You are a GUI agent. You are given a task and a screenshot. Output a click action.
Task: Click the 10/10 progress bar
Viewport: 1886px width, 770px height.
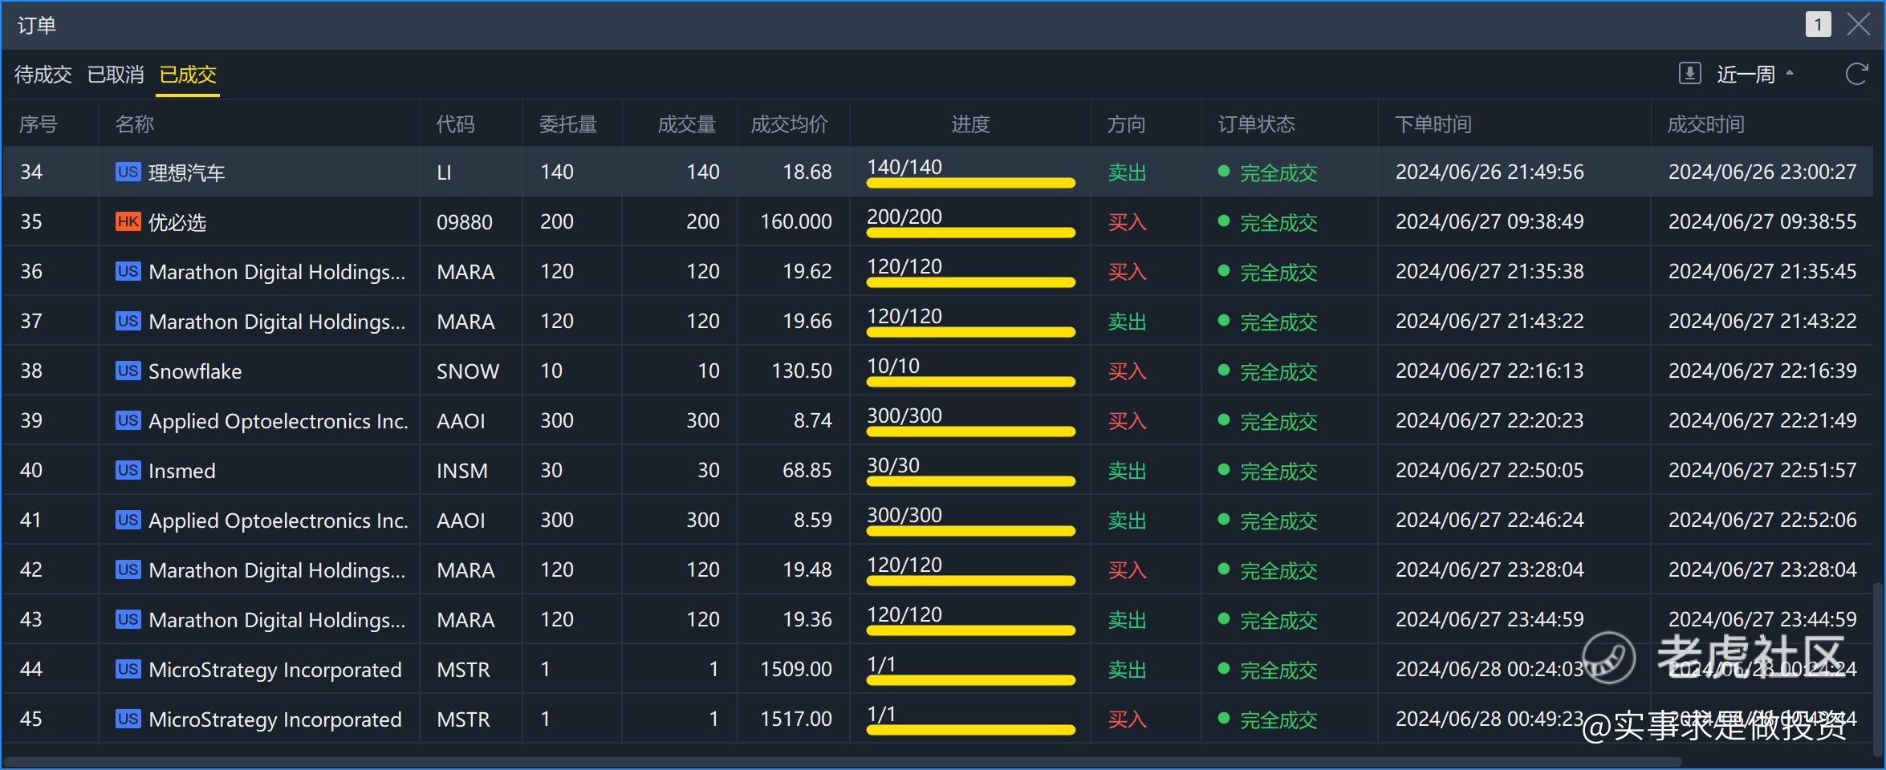[971, 382]
